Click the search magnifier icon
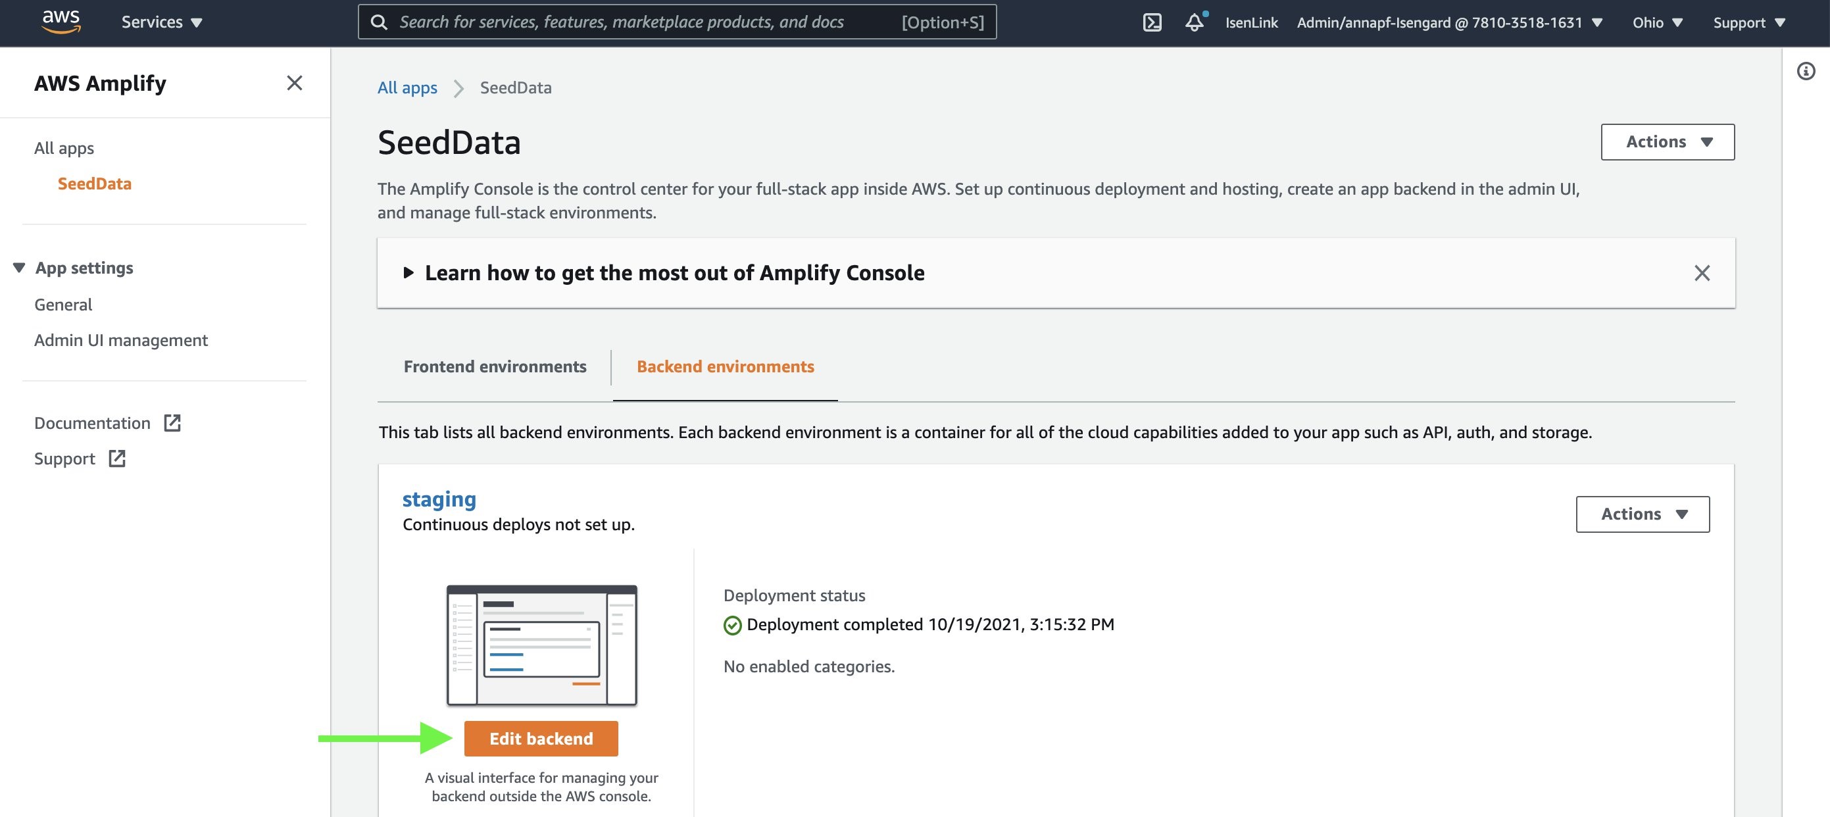1830x817 pixels. tap(380, 22)
